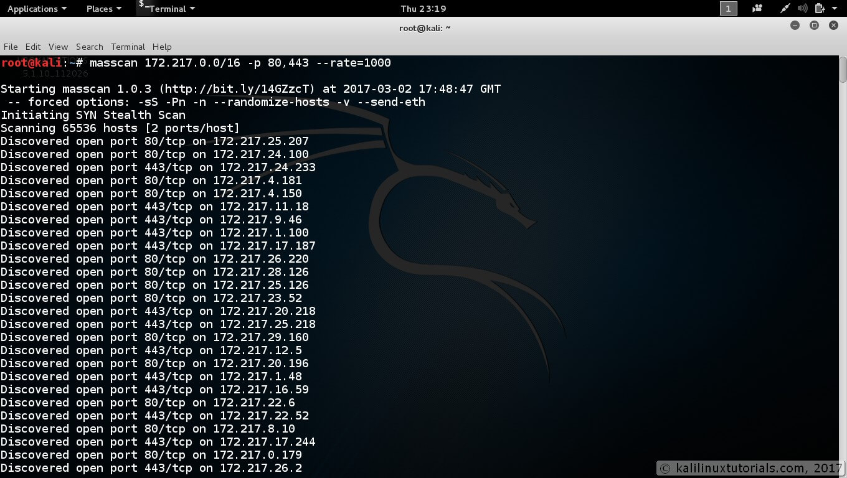The height and width of the screenshot is (478, 847).
Task: Minimize the root@kali terminal window
Action: pos(795,26)
